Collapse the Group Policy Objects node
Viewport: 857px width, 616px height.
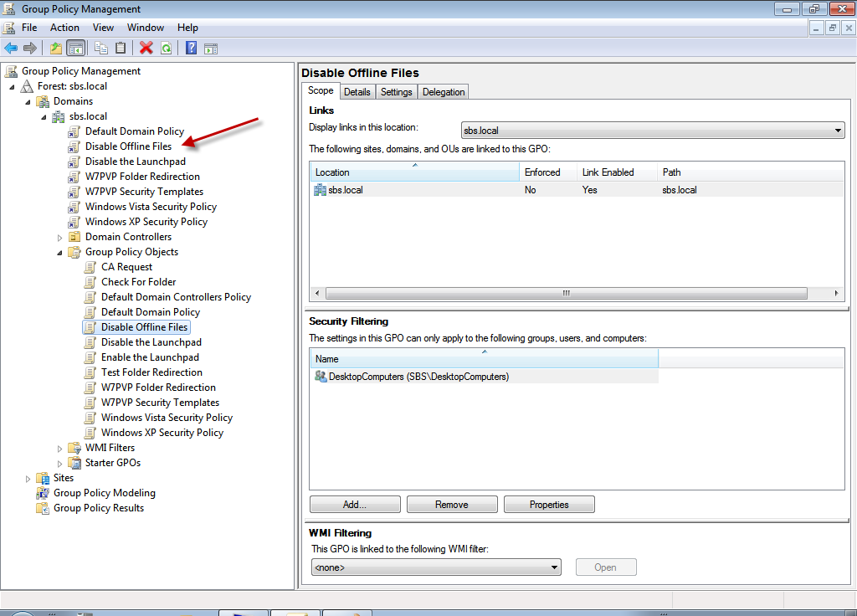(59, 252)
